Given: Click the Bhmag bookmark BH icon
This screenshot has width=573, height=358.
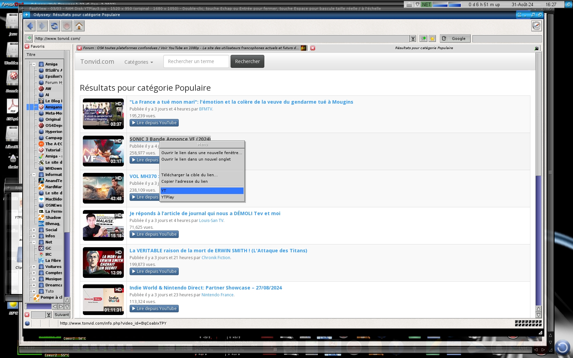Looking at the screenshot, I should (x=41, y=224).
